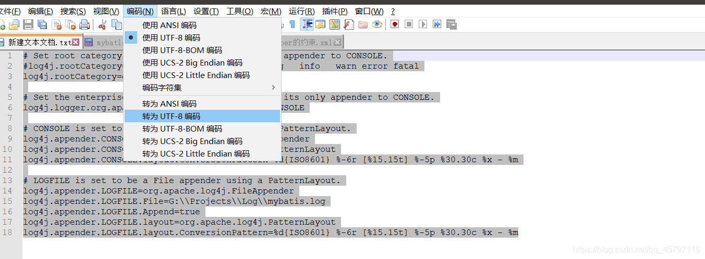Viewport: 705px width, 259px height.
Task: Cut the selection with the scissors icon
Action: 102,24
